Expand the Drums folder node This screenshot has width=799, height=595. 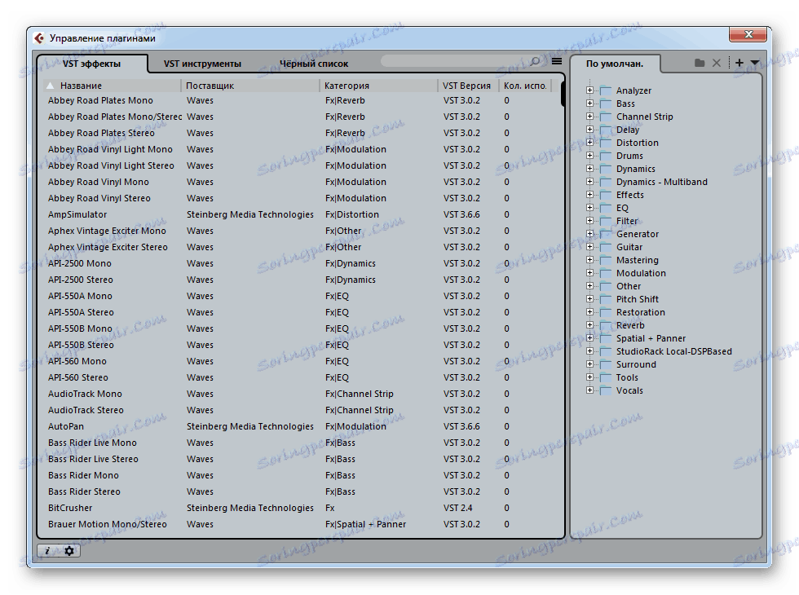[589, 156]
